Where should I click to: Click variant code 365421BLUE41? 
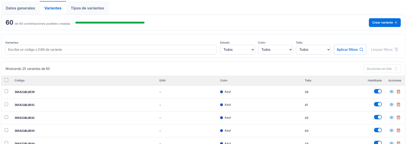coord(24,105)
